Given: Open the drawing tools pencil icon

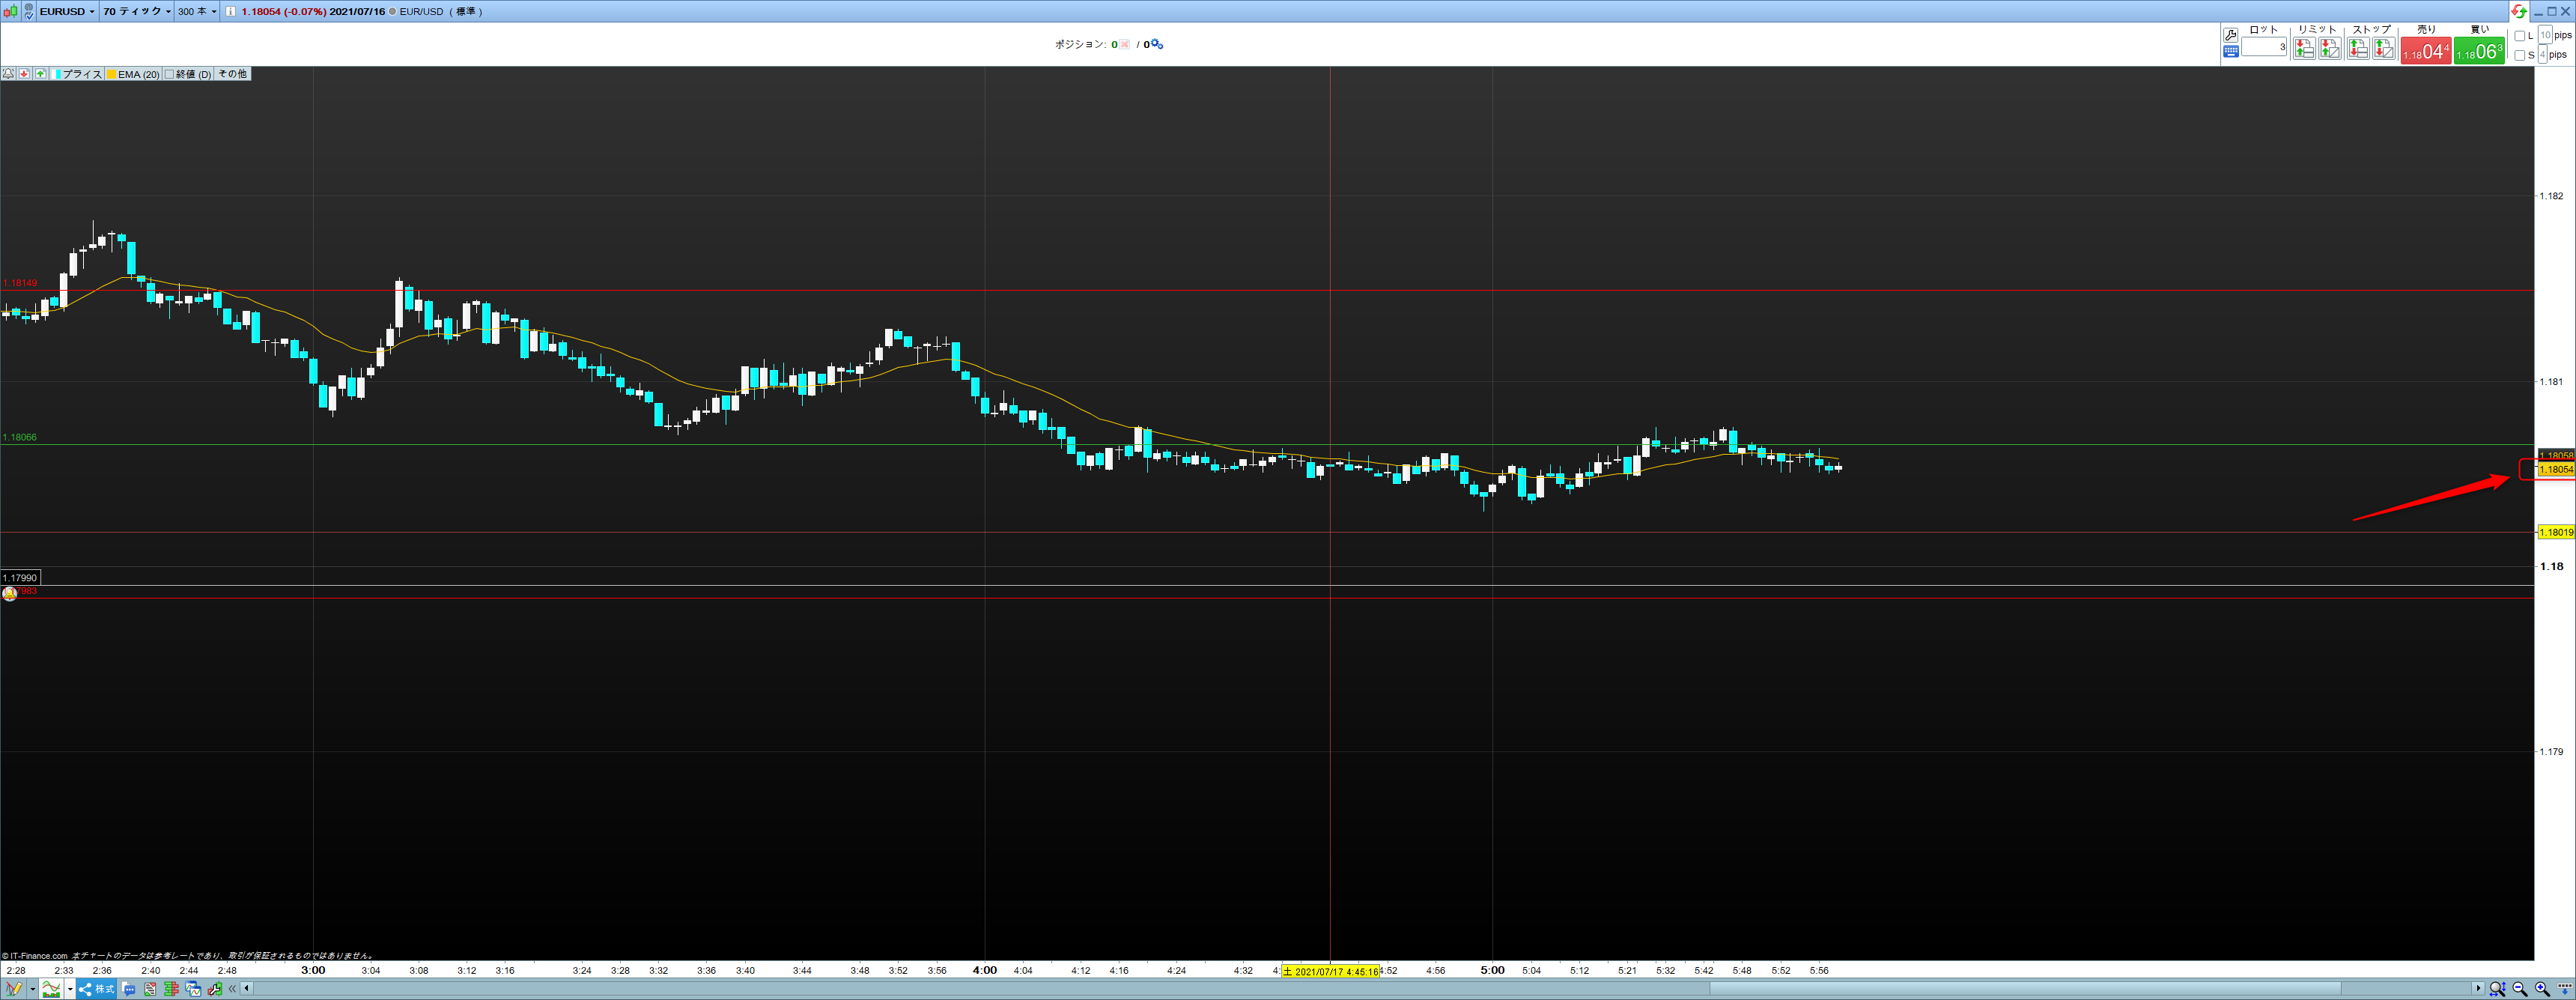Looking at the screenshot, I should click(x=14, y=989).
